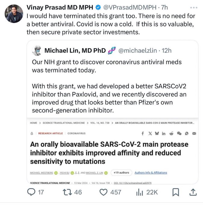This screenshot has width=203, height=205.
Task: Open Vinay Prasad's profile avatar
Action: point(14,14)
